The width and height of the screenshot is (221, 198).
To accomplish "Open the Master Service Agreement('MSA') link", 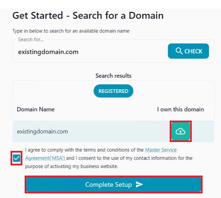I will [x=161, y=150].
